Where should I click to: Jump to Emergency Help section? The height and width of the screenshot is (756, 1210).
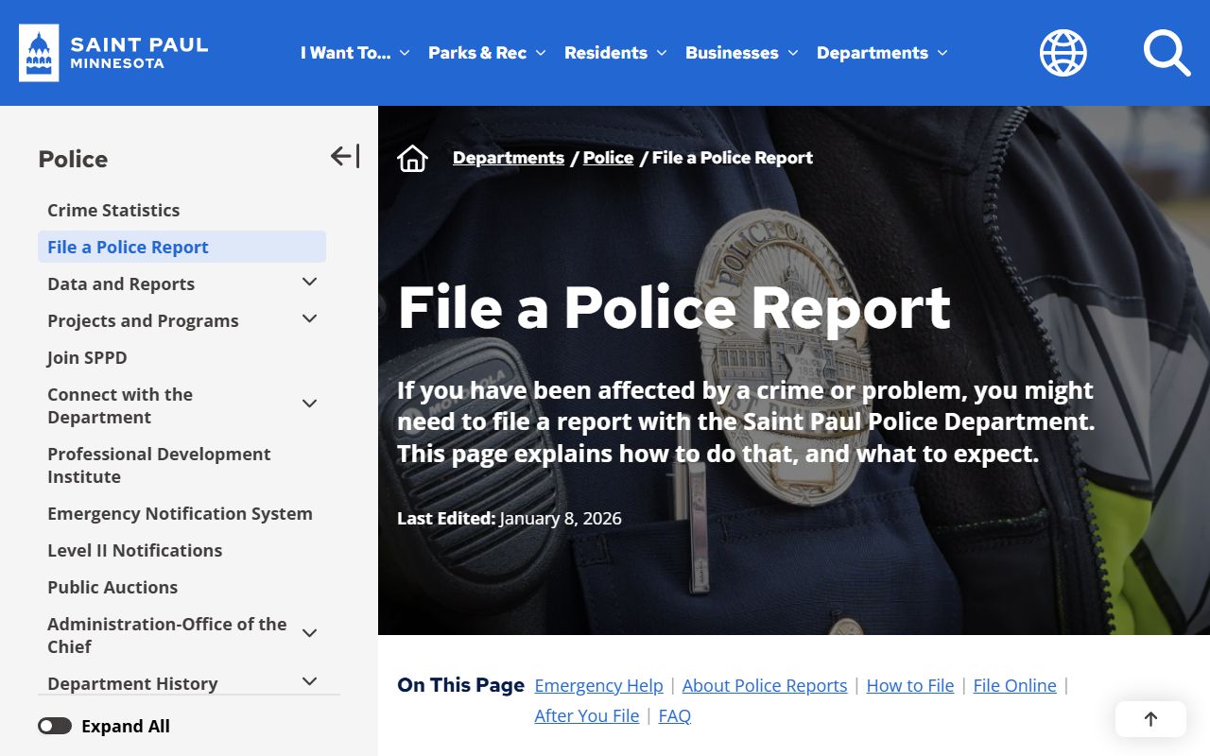(598, 685)
